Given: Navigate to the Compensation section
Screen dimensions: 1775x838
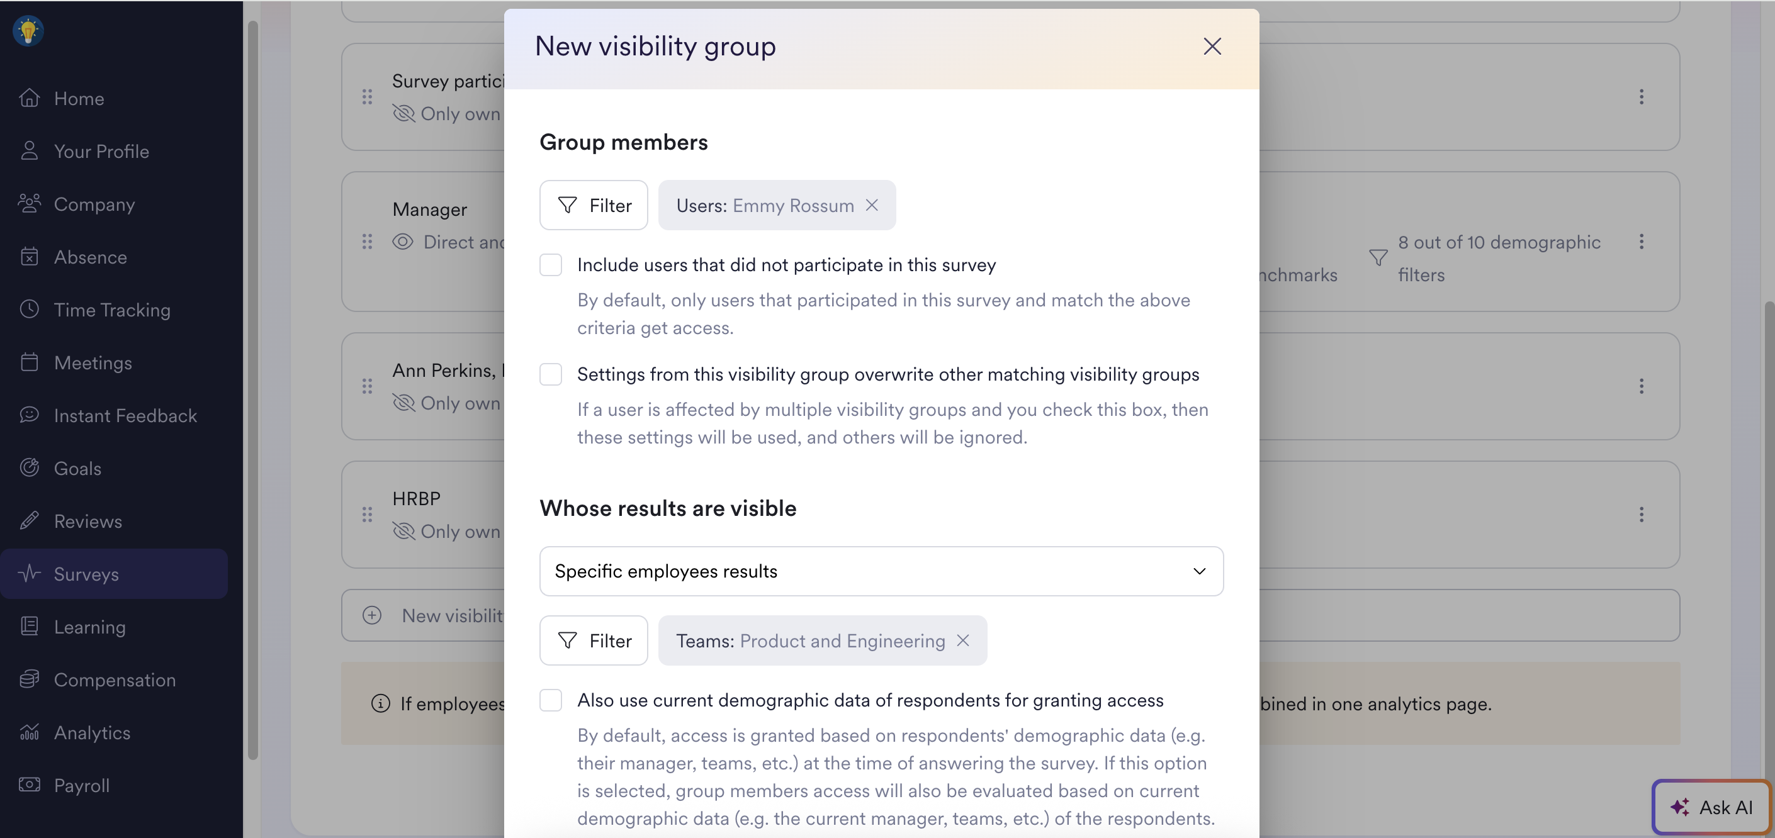Looking at the screenshot, I should [x=115, y=679].
